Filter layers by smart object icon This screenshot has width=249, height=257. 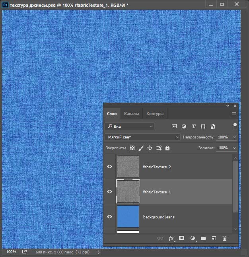213,126
